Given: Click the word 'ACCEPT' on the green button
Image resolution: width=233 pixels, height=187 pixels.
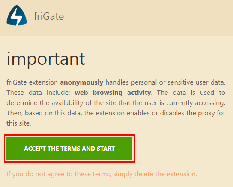Looking at the screenshot, I should pyautogui.click(x=35, y=149).
